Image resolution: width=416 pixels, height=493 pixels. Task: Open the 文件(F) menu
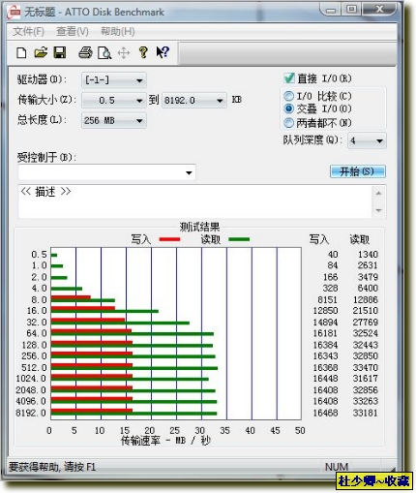[x=28, y=32]
